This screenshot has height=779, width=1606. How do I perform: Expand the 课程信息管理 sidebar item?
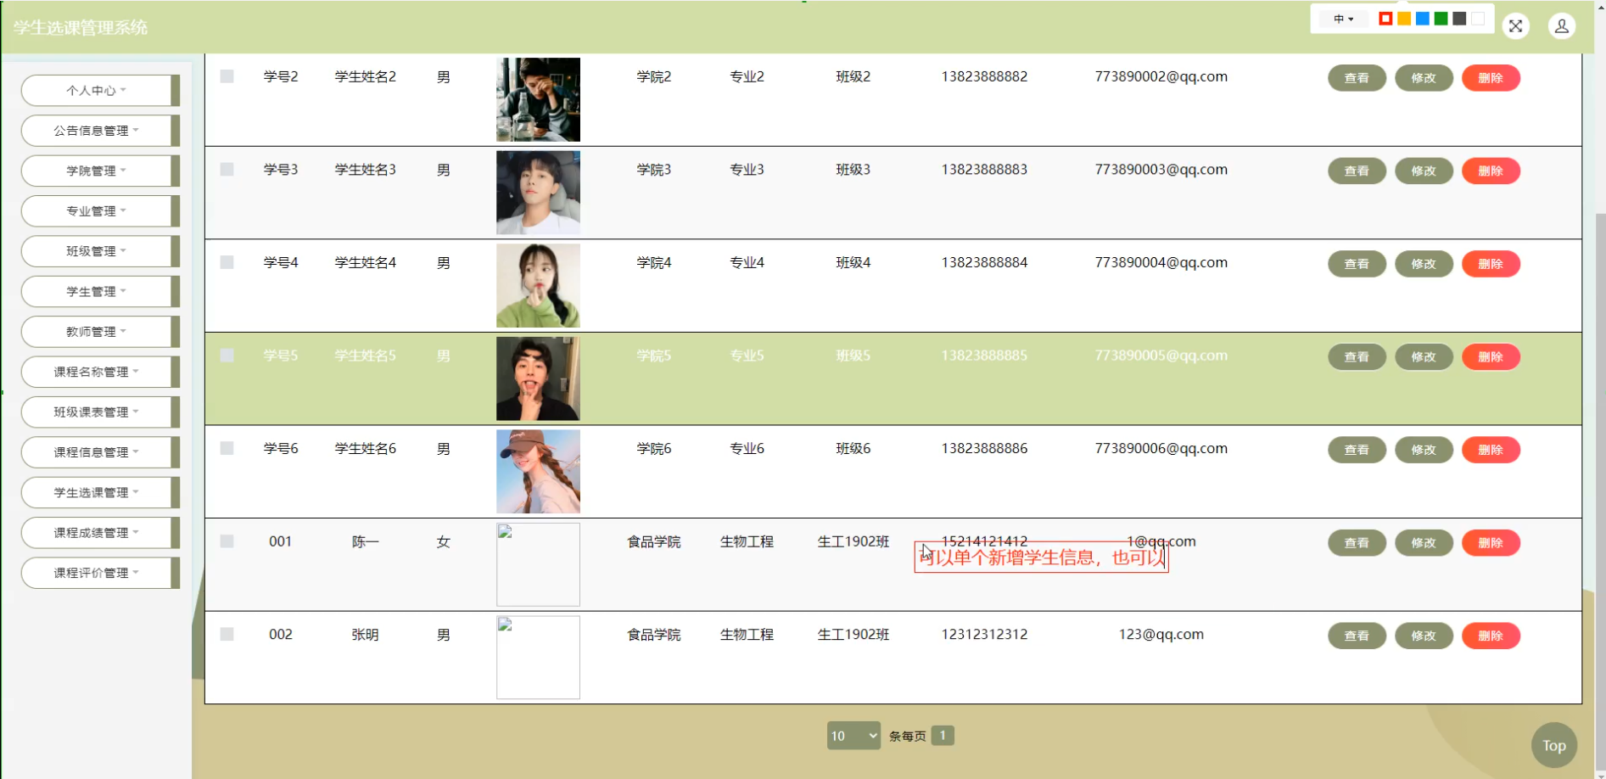click(x=100, y=452)
